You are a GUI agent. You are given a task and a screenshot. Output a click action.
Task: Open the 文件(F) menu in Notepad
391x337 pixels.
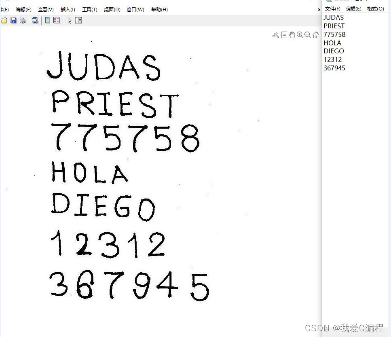[332, 9]
